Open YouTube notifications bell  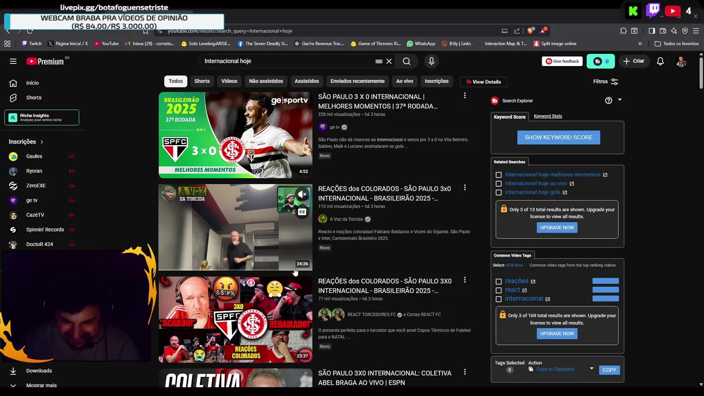click(x=660, y=61)
